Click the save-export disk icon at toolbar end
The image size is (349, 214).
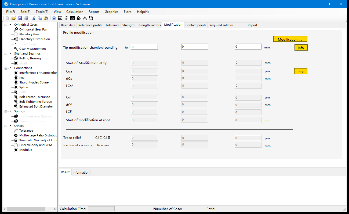[91, 18]
